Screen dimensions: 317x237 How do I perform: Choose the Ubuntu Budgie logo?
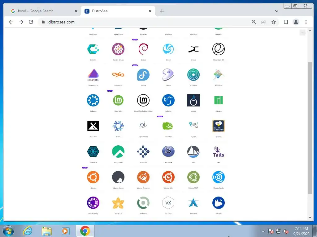click(x=118, y=177)
